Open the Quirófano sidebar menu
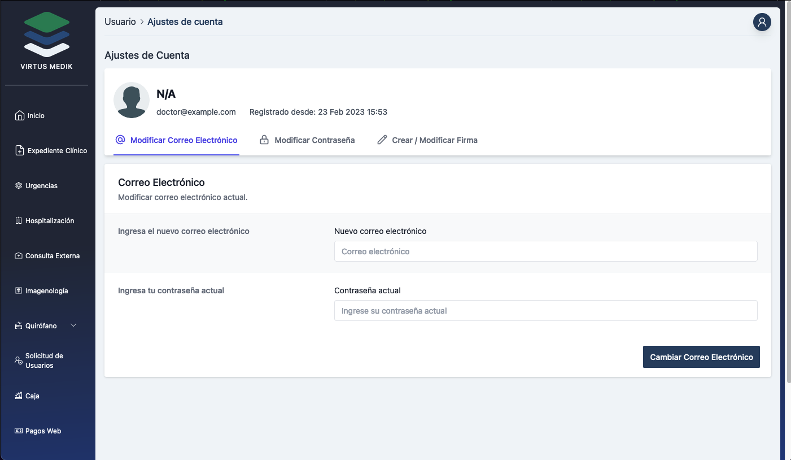This screenshot has height=460, width=791. (x=41, y=326)
